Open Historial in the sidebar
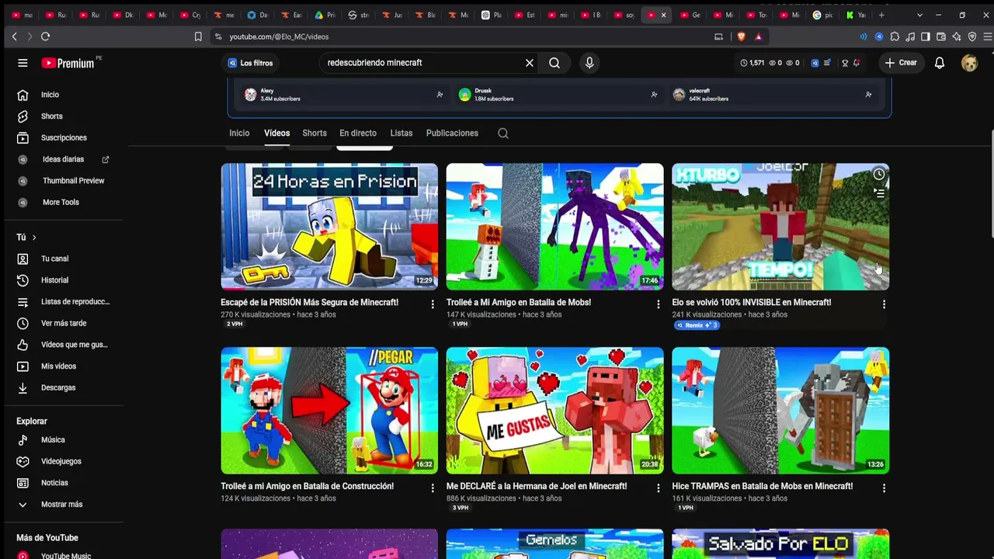Image resolution: width=994 pixels, height=559 pixels. pos(63,280)
